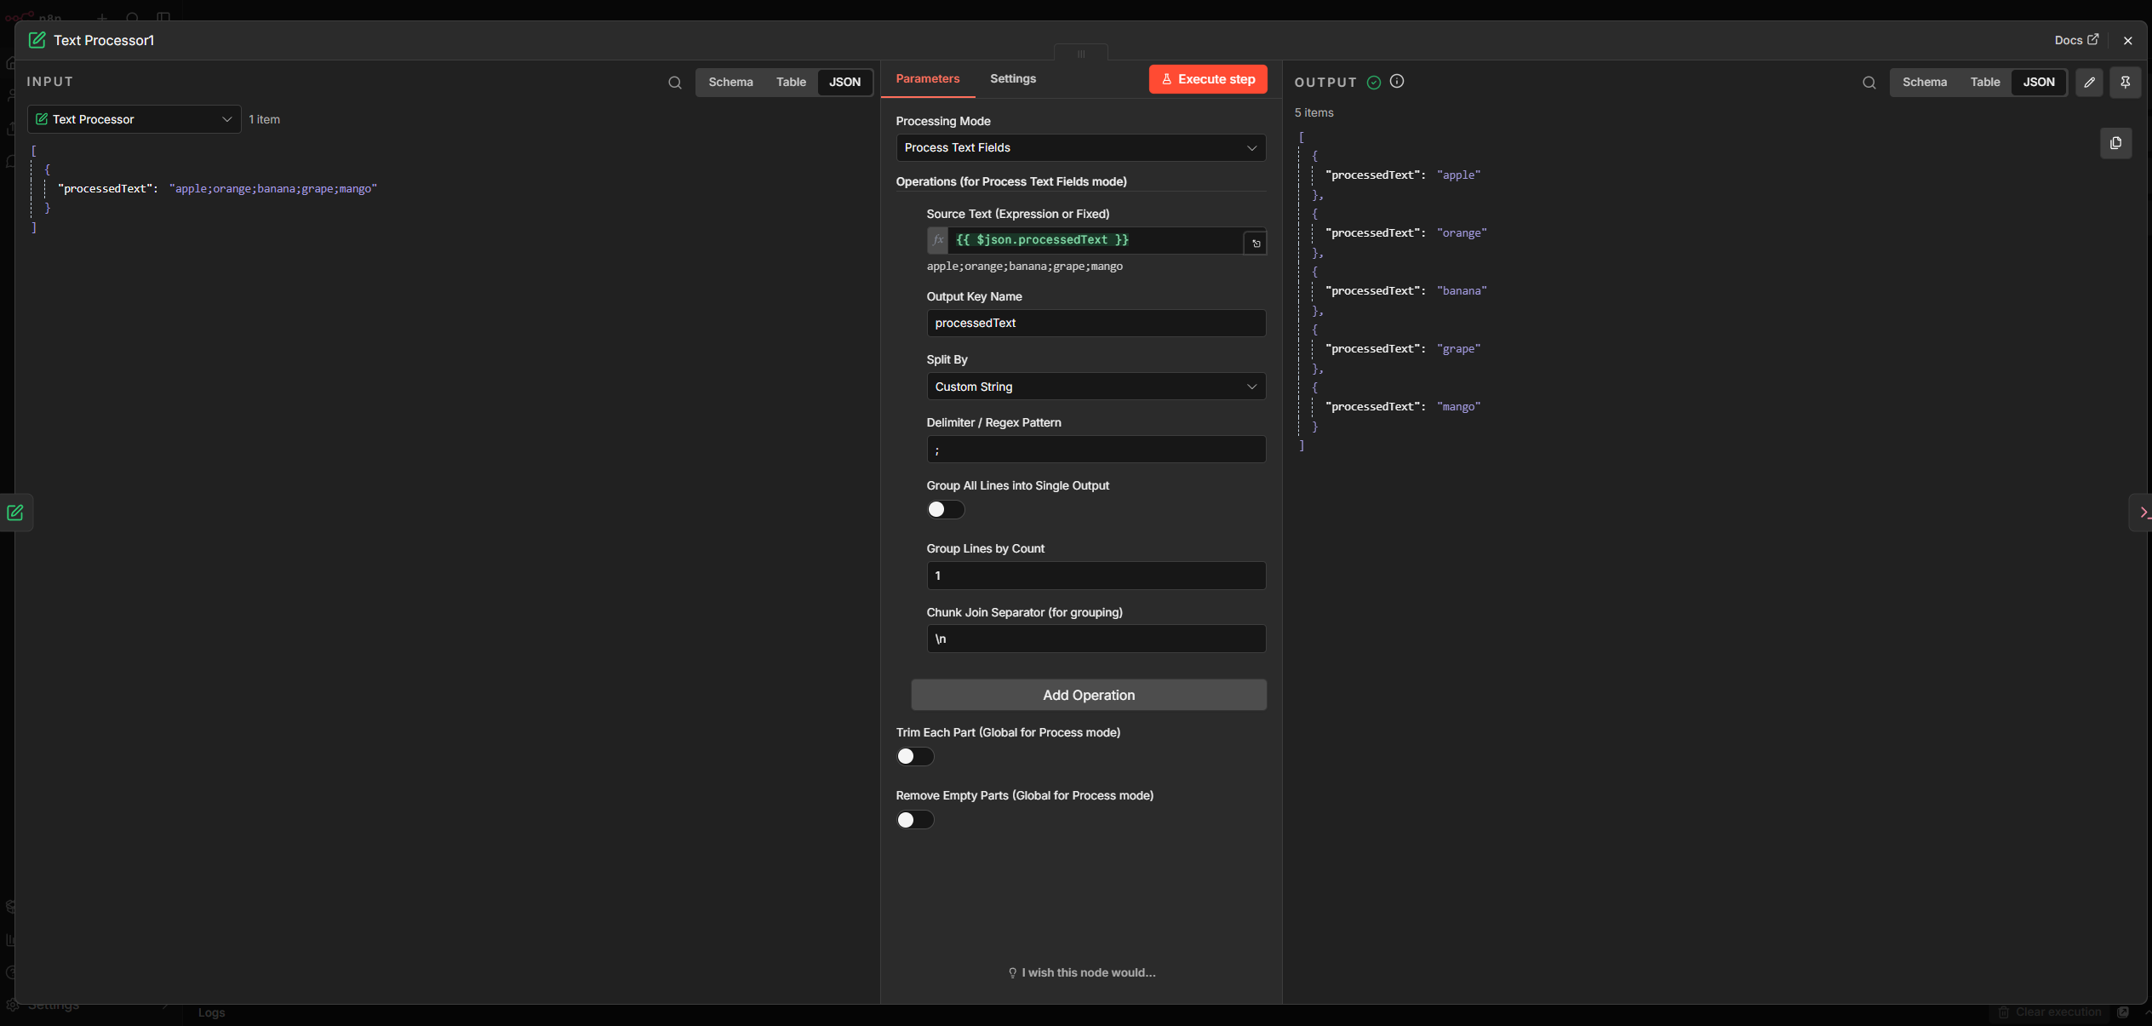The height and width of the screenshot is (1026, 2152).
Task: Click the input panel search icon
Action: [674, 83]
